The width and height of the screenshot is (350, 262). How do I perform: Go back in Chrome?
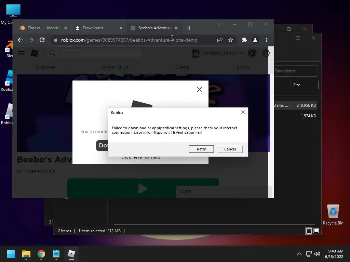click(x=20, y=40)
